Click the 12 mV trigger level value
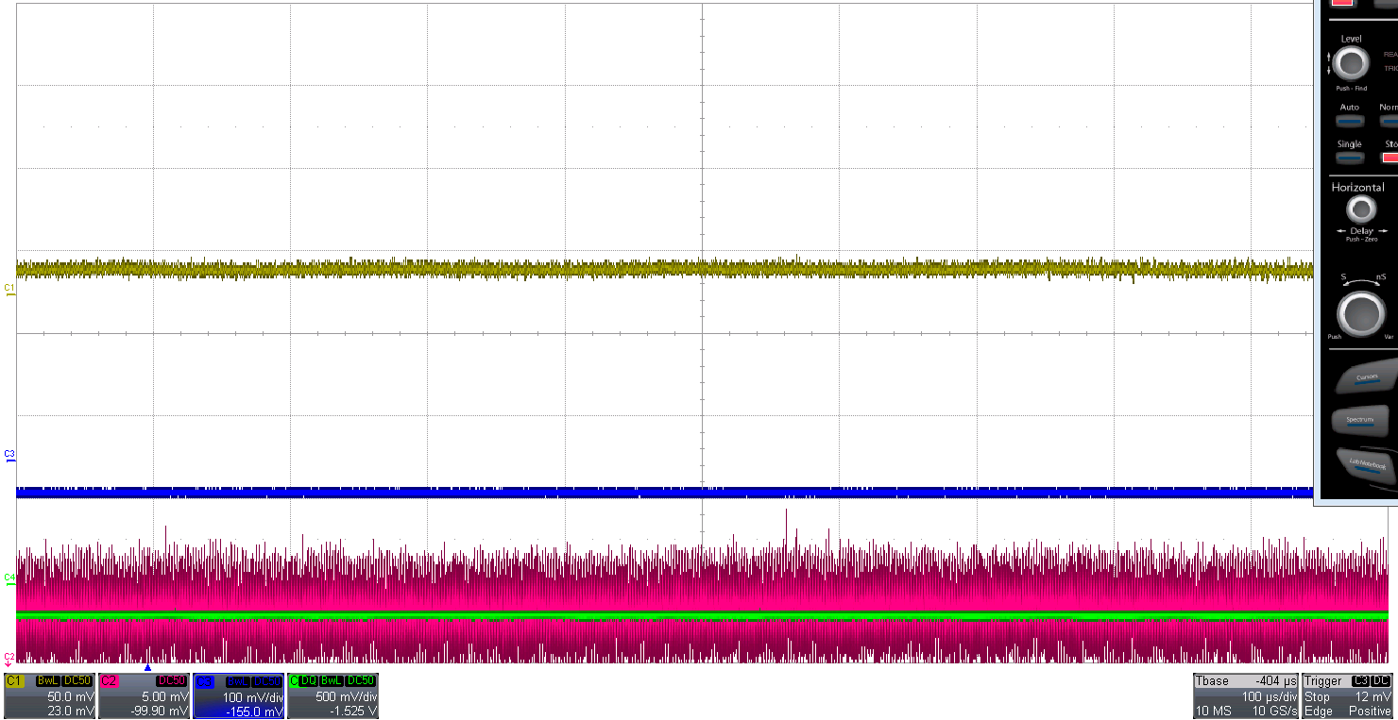 1373,696
